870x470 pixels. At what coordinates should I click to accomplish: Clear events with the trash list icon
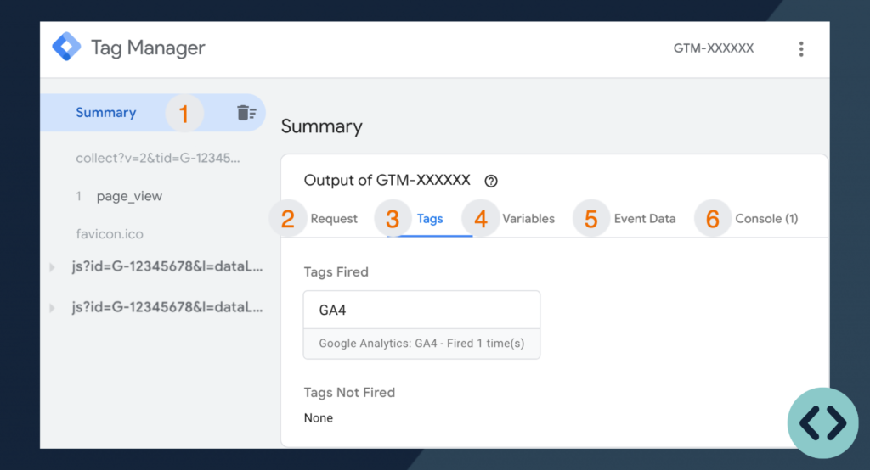[246, 113]
